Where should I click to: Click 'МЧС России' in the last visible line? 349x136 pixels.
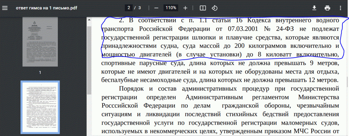[314, 131]
